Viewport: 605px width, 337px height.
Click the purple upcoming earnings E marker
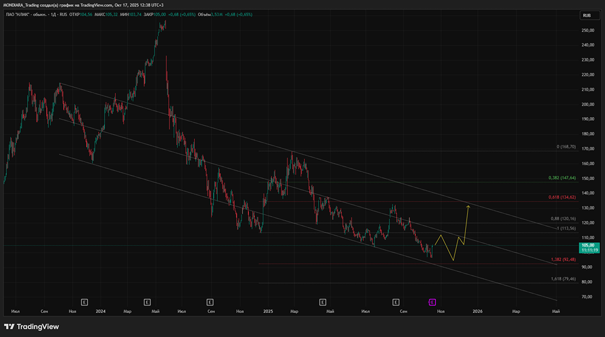[x=432, y=301]
